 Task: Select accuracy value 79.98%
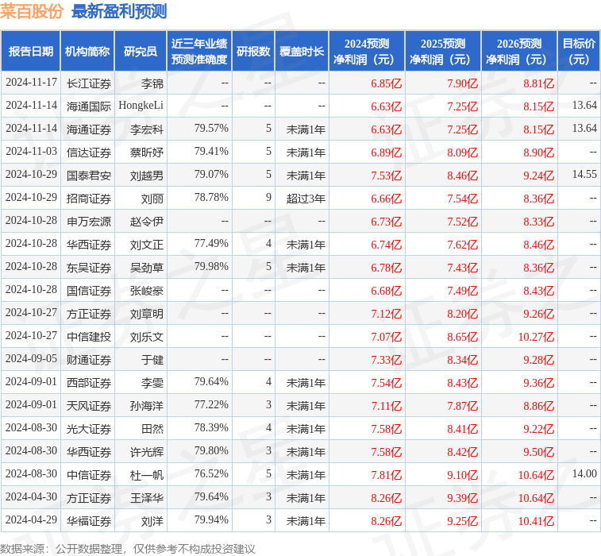(211, 266)
